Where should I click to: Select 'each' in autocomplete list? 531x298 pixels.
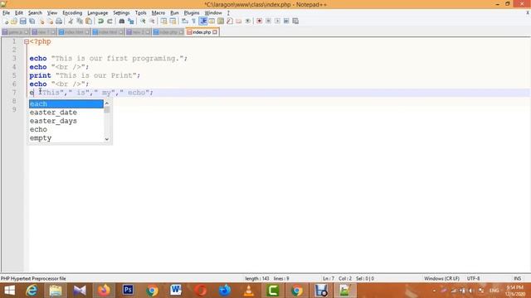[66, 103]
